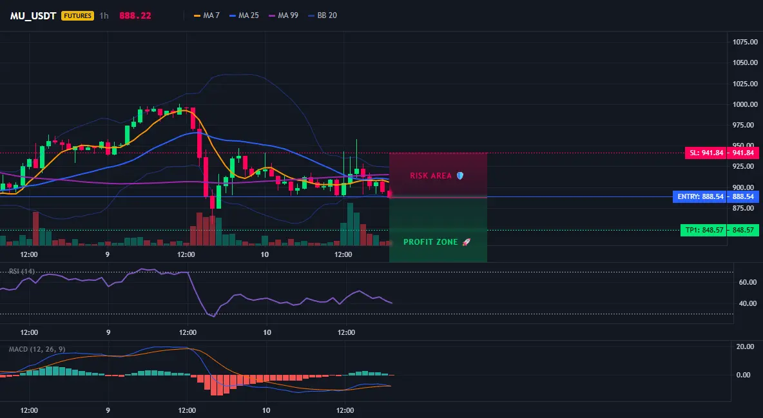Click the SL: 941.84 stop loss label

tap(706, 153)
